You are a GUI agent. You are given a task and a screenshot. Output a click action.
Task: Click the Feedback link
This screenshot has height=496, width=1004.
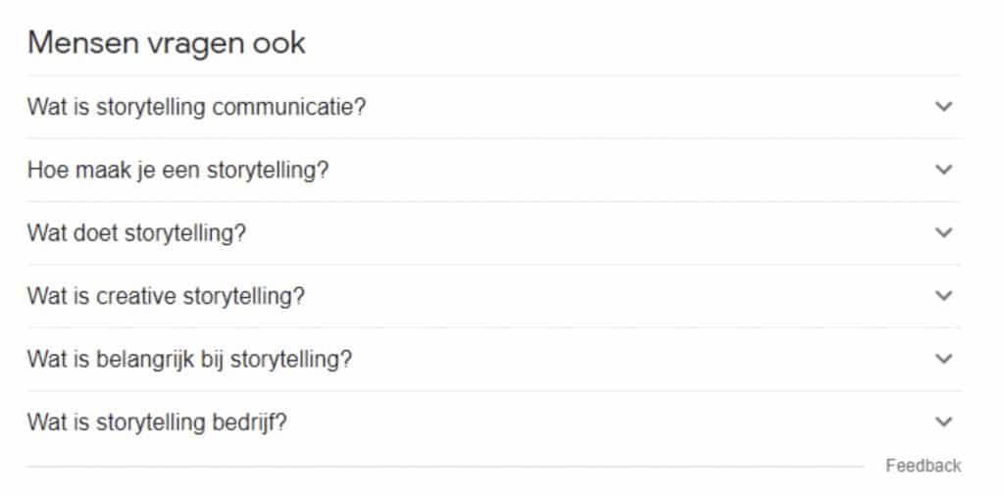point(923,466)
